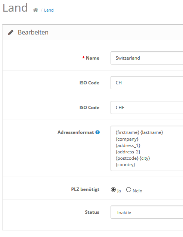Select the Nein radio for PLZ benötigt
The image size is (183, 237).
click(x=128, y=189)
